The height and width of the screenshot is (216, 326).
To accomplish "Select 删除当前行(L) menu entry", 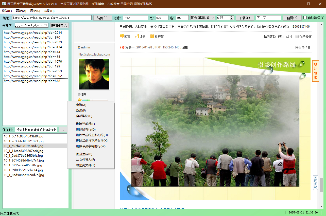I will [91, 124].
